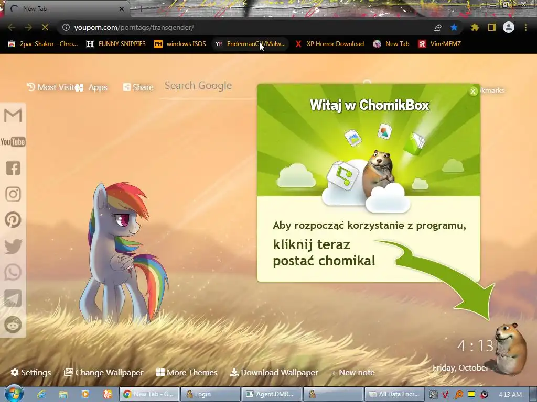Image resolution: width=537 pixels, height=402 pixels.
Task: Click Change Wallpaper
Action: click(104, 372)
